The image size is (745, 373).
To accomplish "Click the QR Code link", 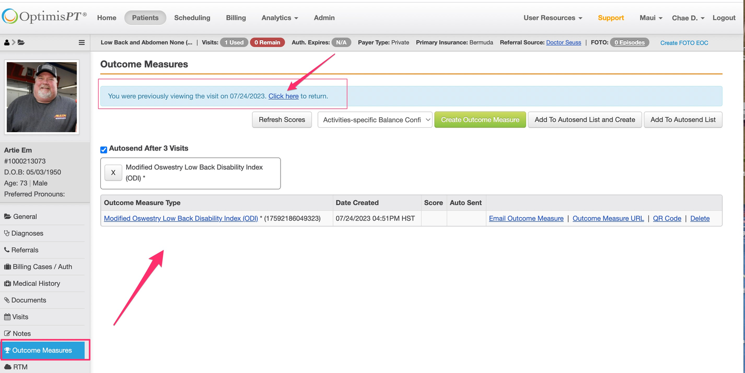I will (x=667, y=219).
